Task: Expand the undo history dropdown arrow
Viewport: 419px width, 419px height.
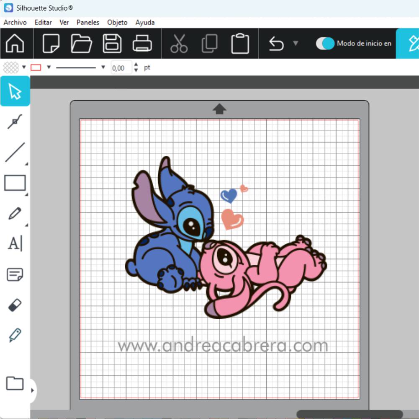Action: [x=296, y=43]
